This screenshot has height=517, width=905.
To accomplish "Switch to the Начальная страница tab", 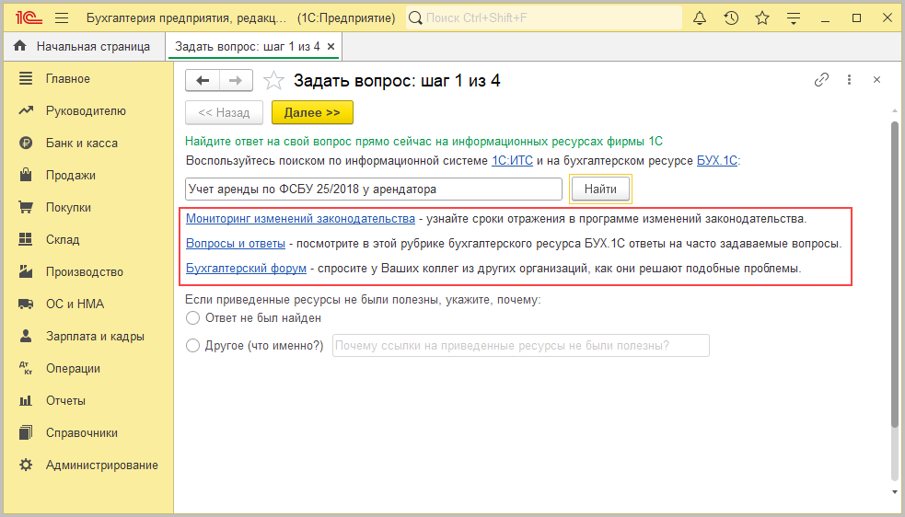I will [x=83, y=46].
